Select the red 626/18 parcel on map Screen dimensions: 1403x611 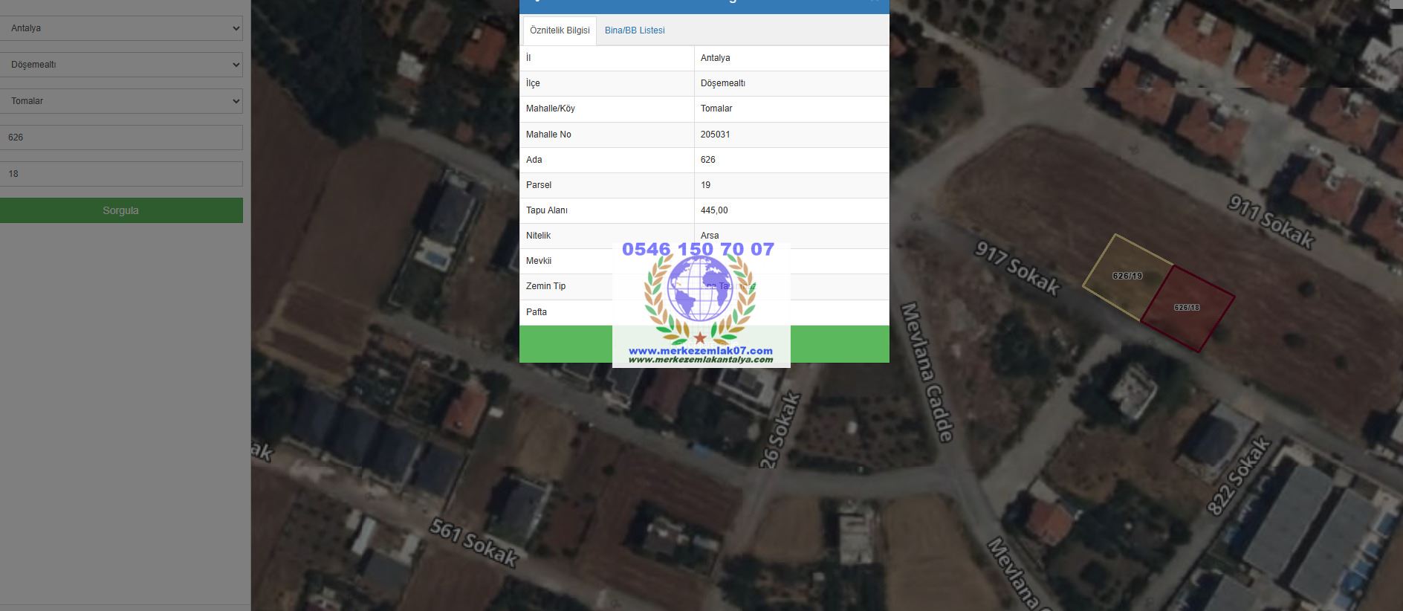pyautogui.click(x=1187, y=308)
